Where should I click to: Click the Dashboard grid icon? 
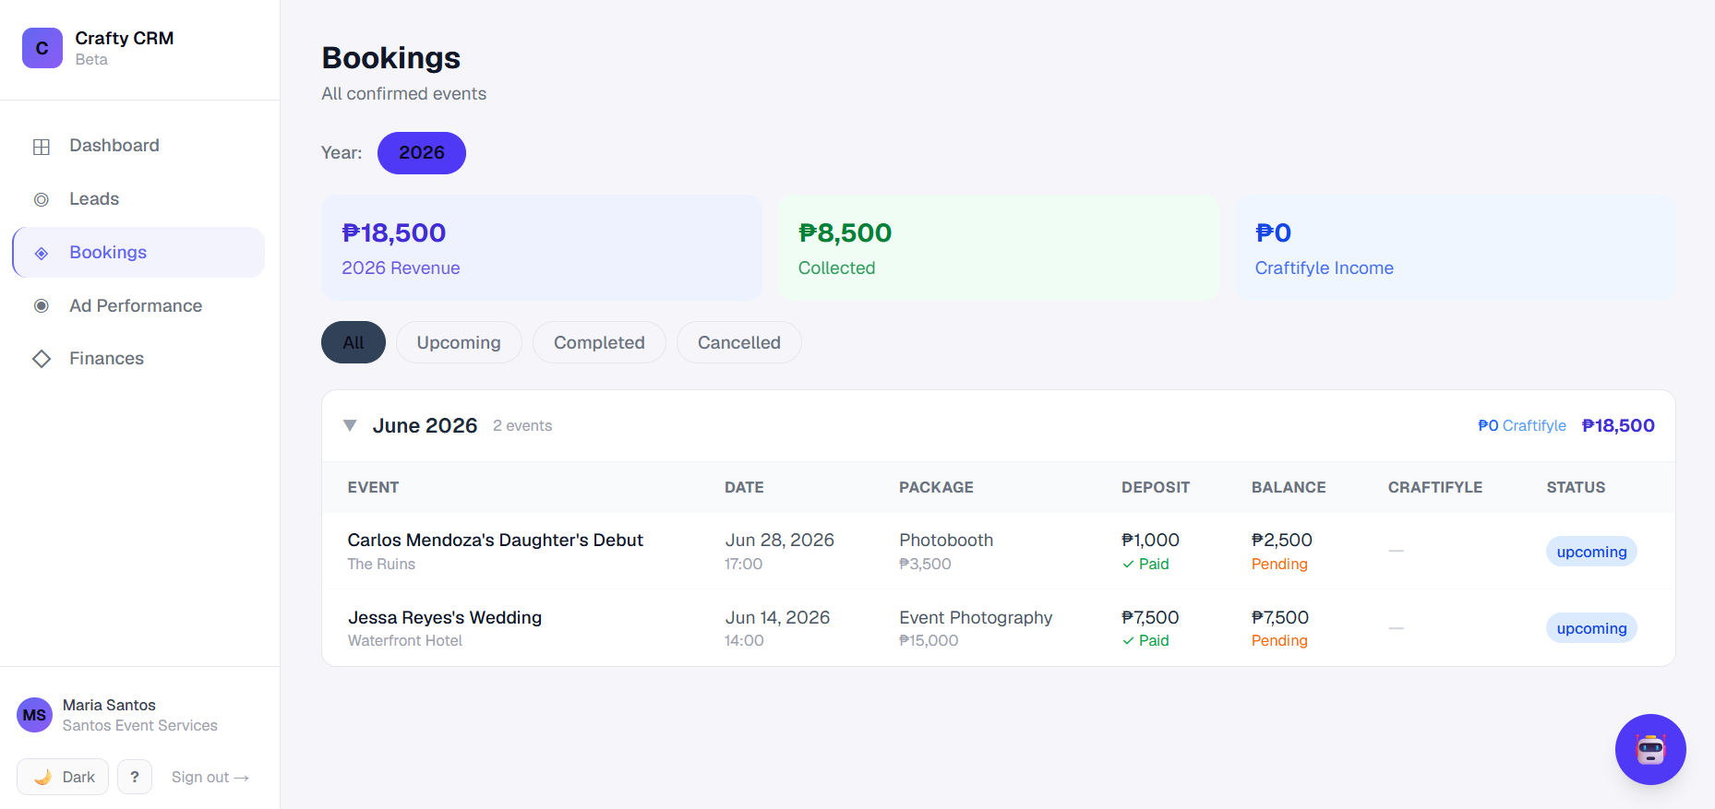42,147
